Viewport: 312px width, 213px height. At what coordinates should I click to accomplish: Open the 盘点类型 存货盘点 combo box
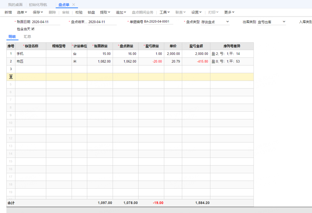tap(215, 22)
